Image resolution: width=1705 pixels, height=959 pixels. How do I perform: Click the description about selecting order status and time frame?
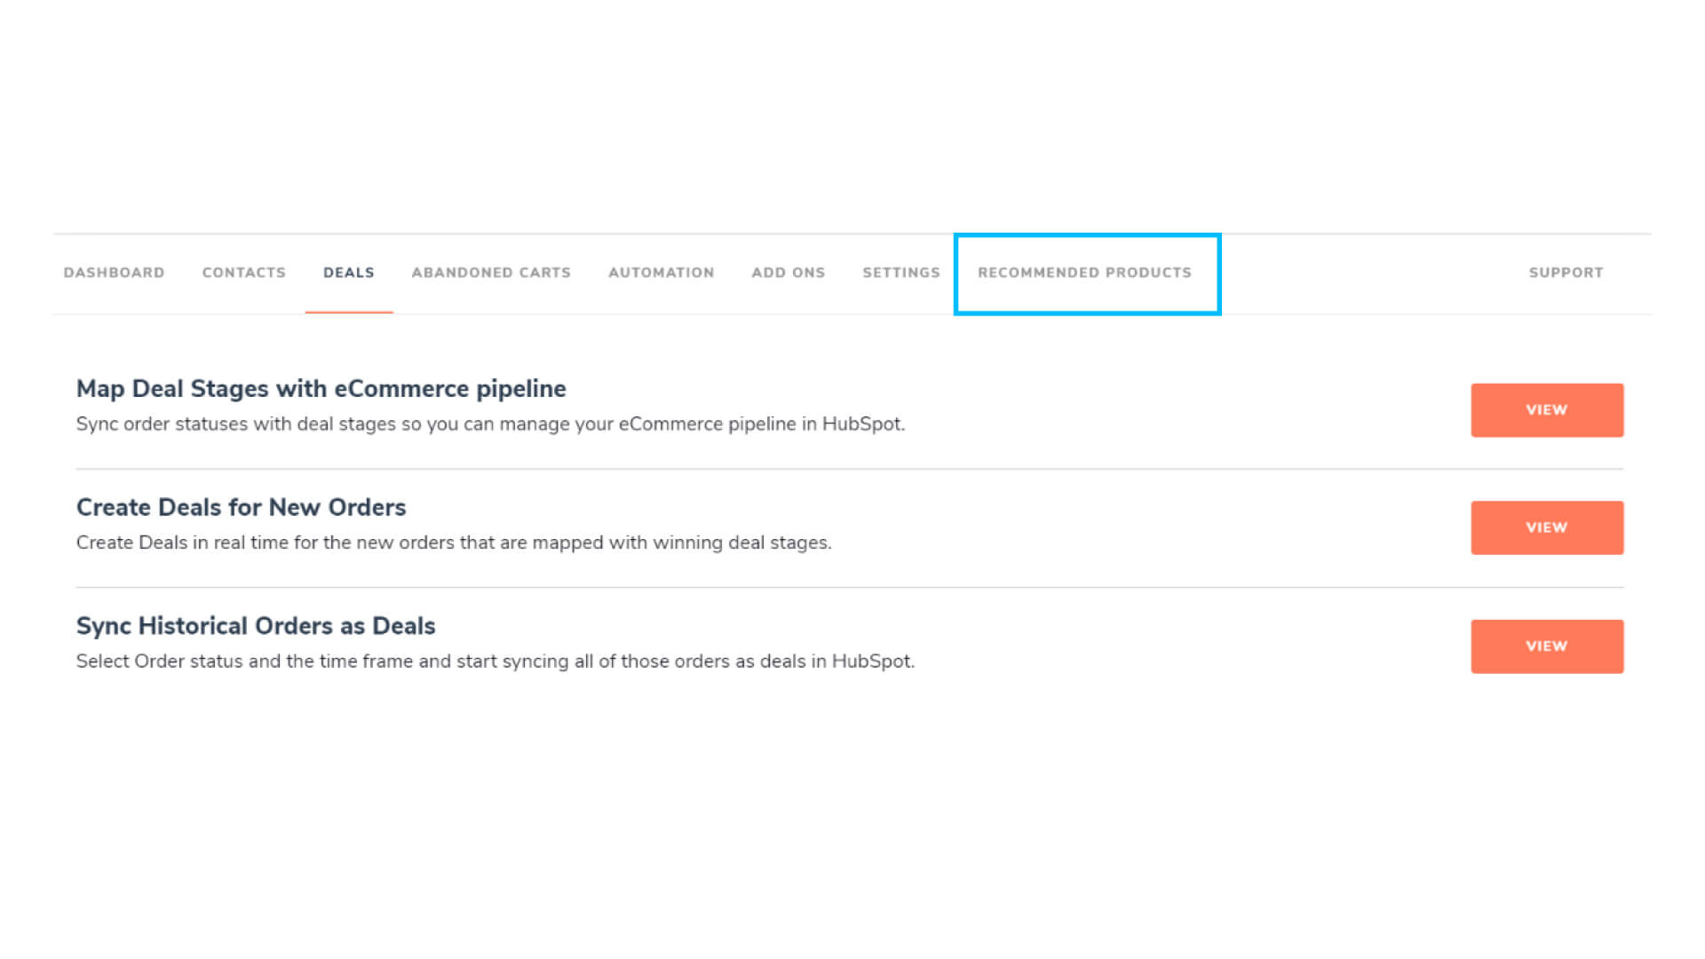(x=495, y=662)
